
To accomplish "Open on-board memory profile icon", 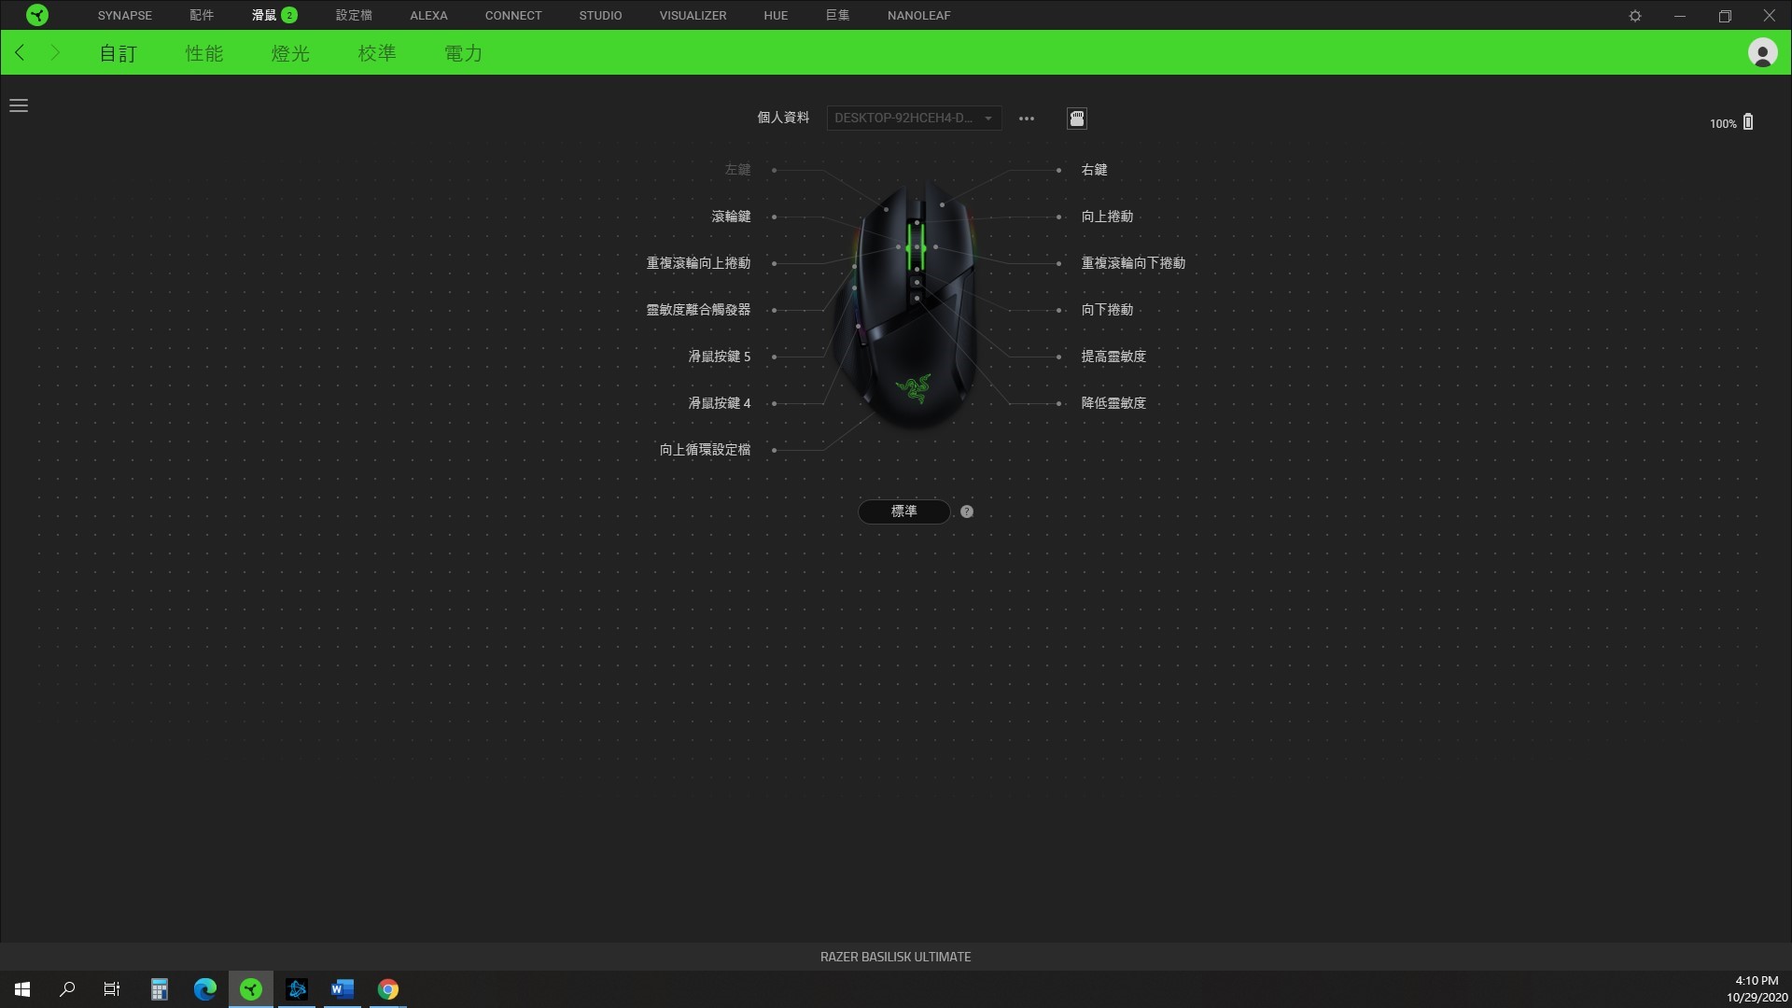I will (x=1077, y=119).
